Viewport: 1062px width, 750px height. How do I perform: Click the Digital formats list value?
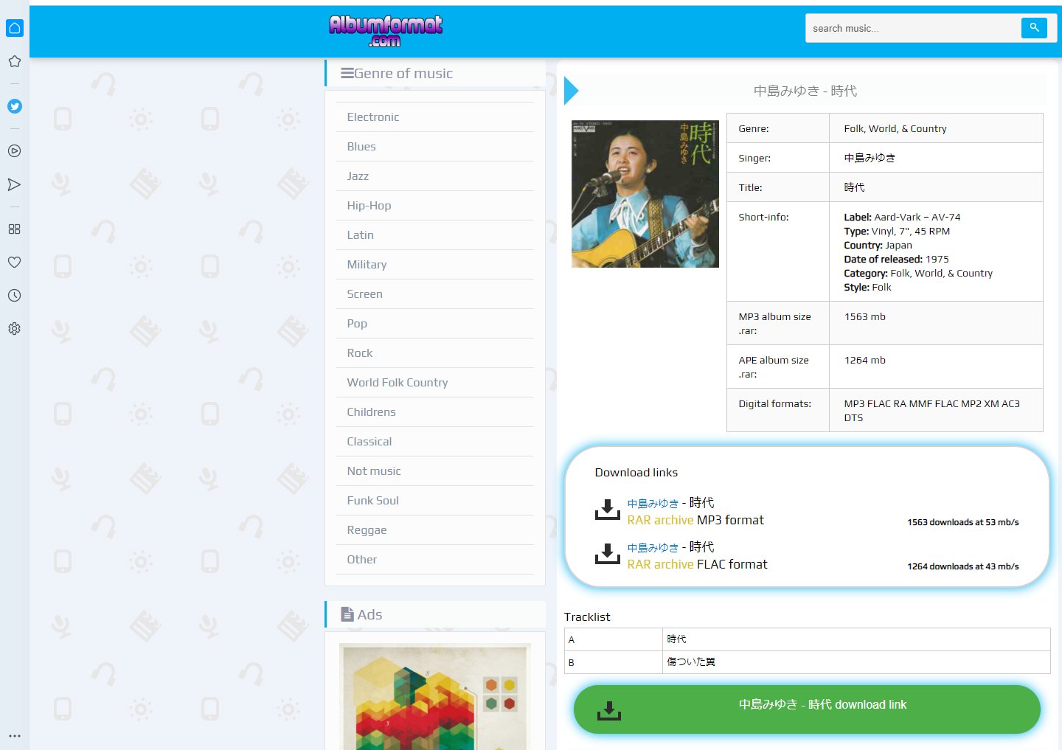click(x=932, y=411)
